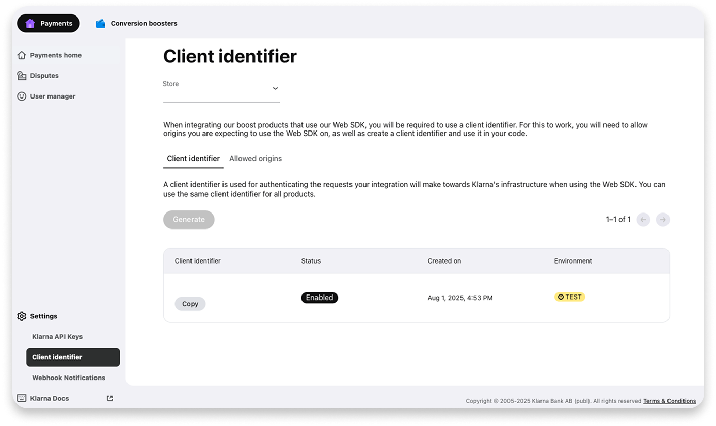Switch to the Allowed origins tab

256,159
